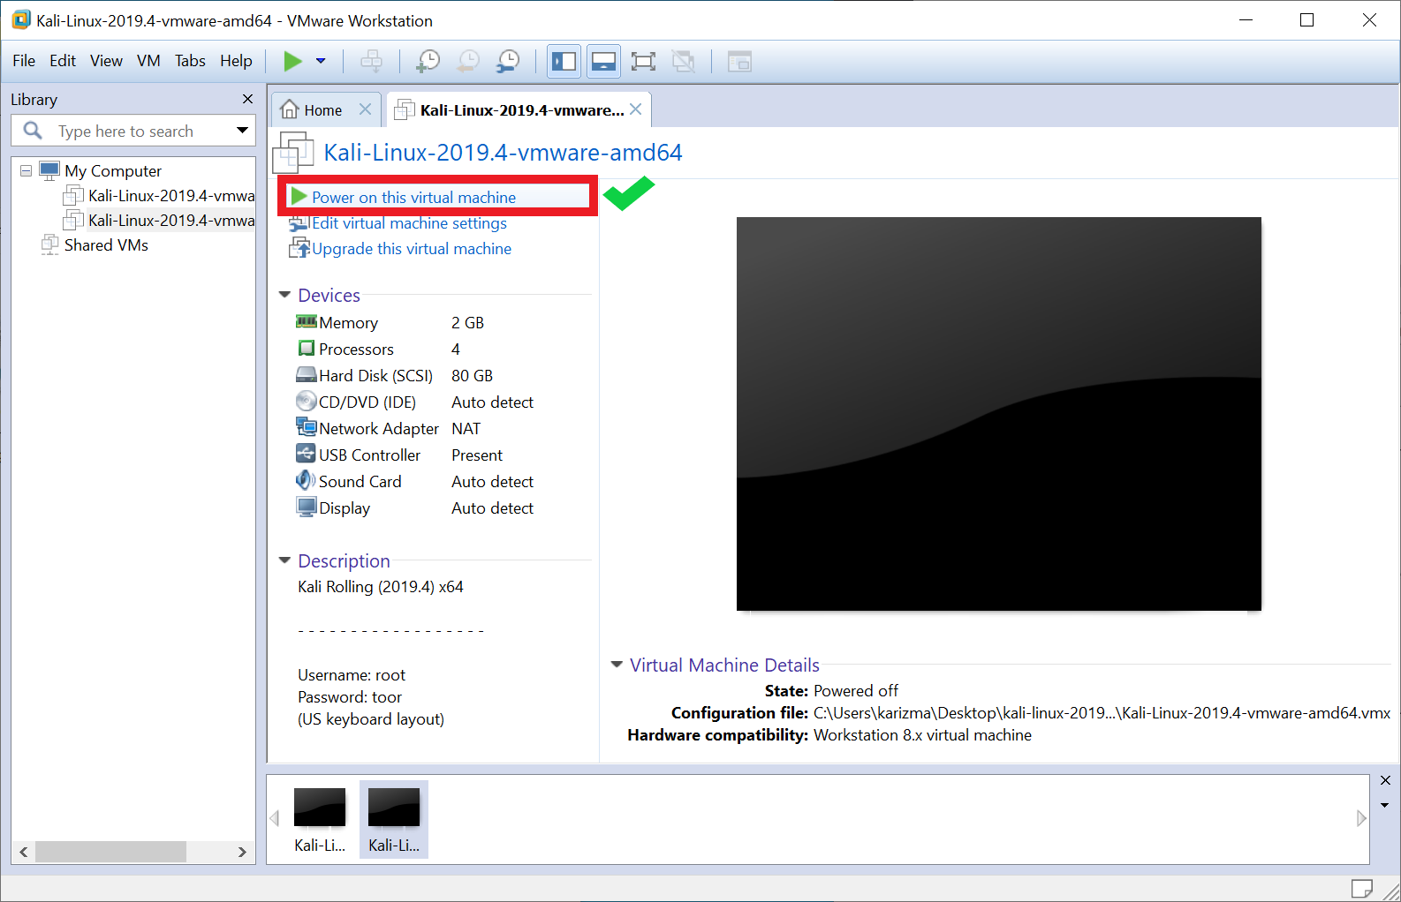Open the library search dropdown arrow
The height and width of the screenshot is (902, 1401).
pyautogui.click(x=242, y=131)
